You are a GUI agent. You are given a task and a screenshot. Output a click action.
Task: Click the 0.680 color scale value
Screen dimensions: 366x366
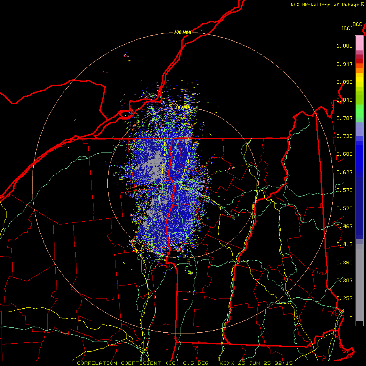(344, 154)
